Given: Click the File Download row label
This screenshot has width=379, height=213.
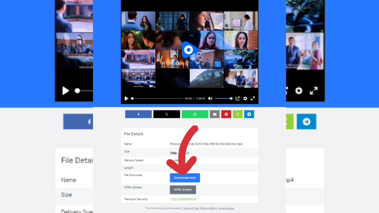Looking at the screenshot, I should [x=133, y=175].
